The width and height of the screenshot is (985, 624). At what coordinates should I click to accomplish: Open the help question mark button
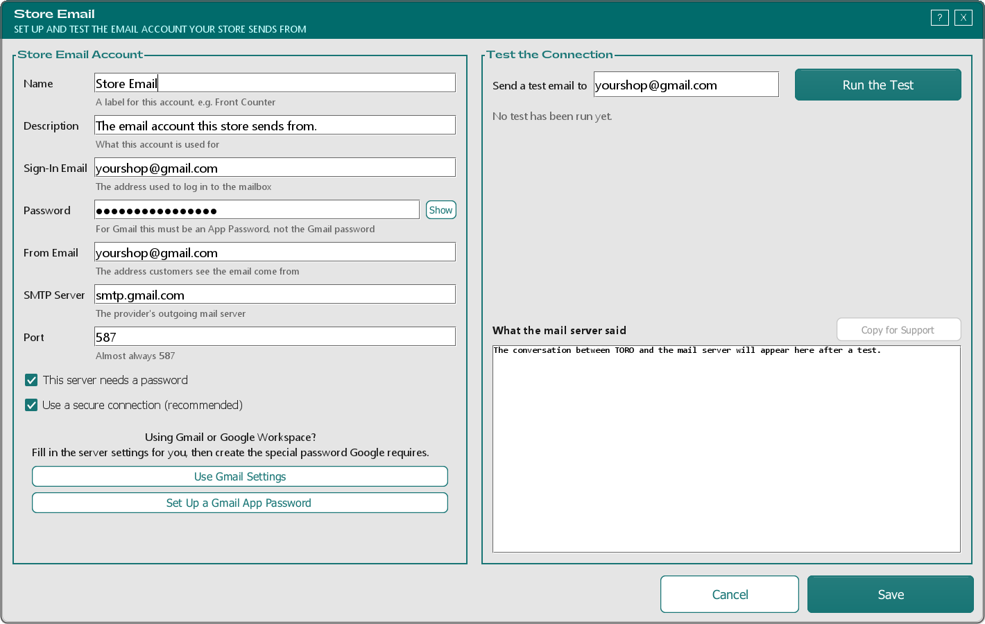pos(939,18)
